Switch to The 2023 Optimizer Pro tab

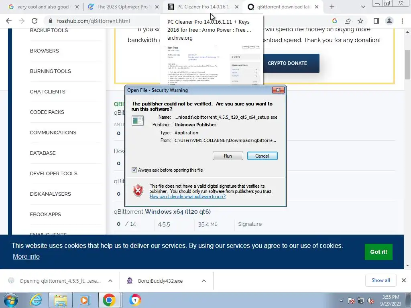pyautogui.click(x=122, y=7)
